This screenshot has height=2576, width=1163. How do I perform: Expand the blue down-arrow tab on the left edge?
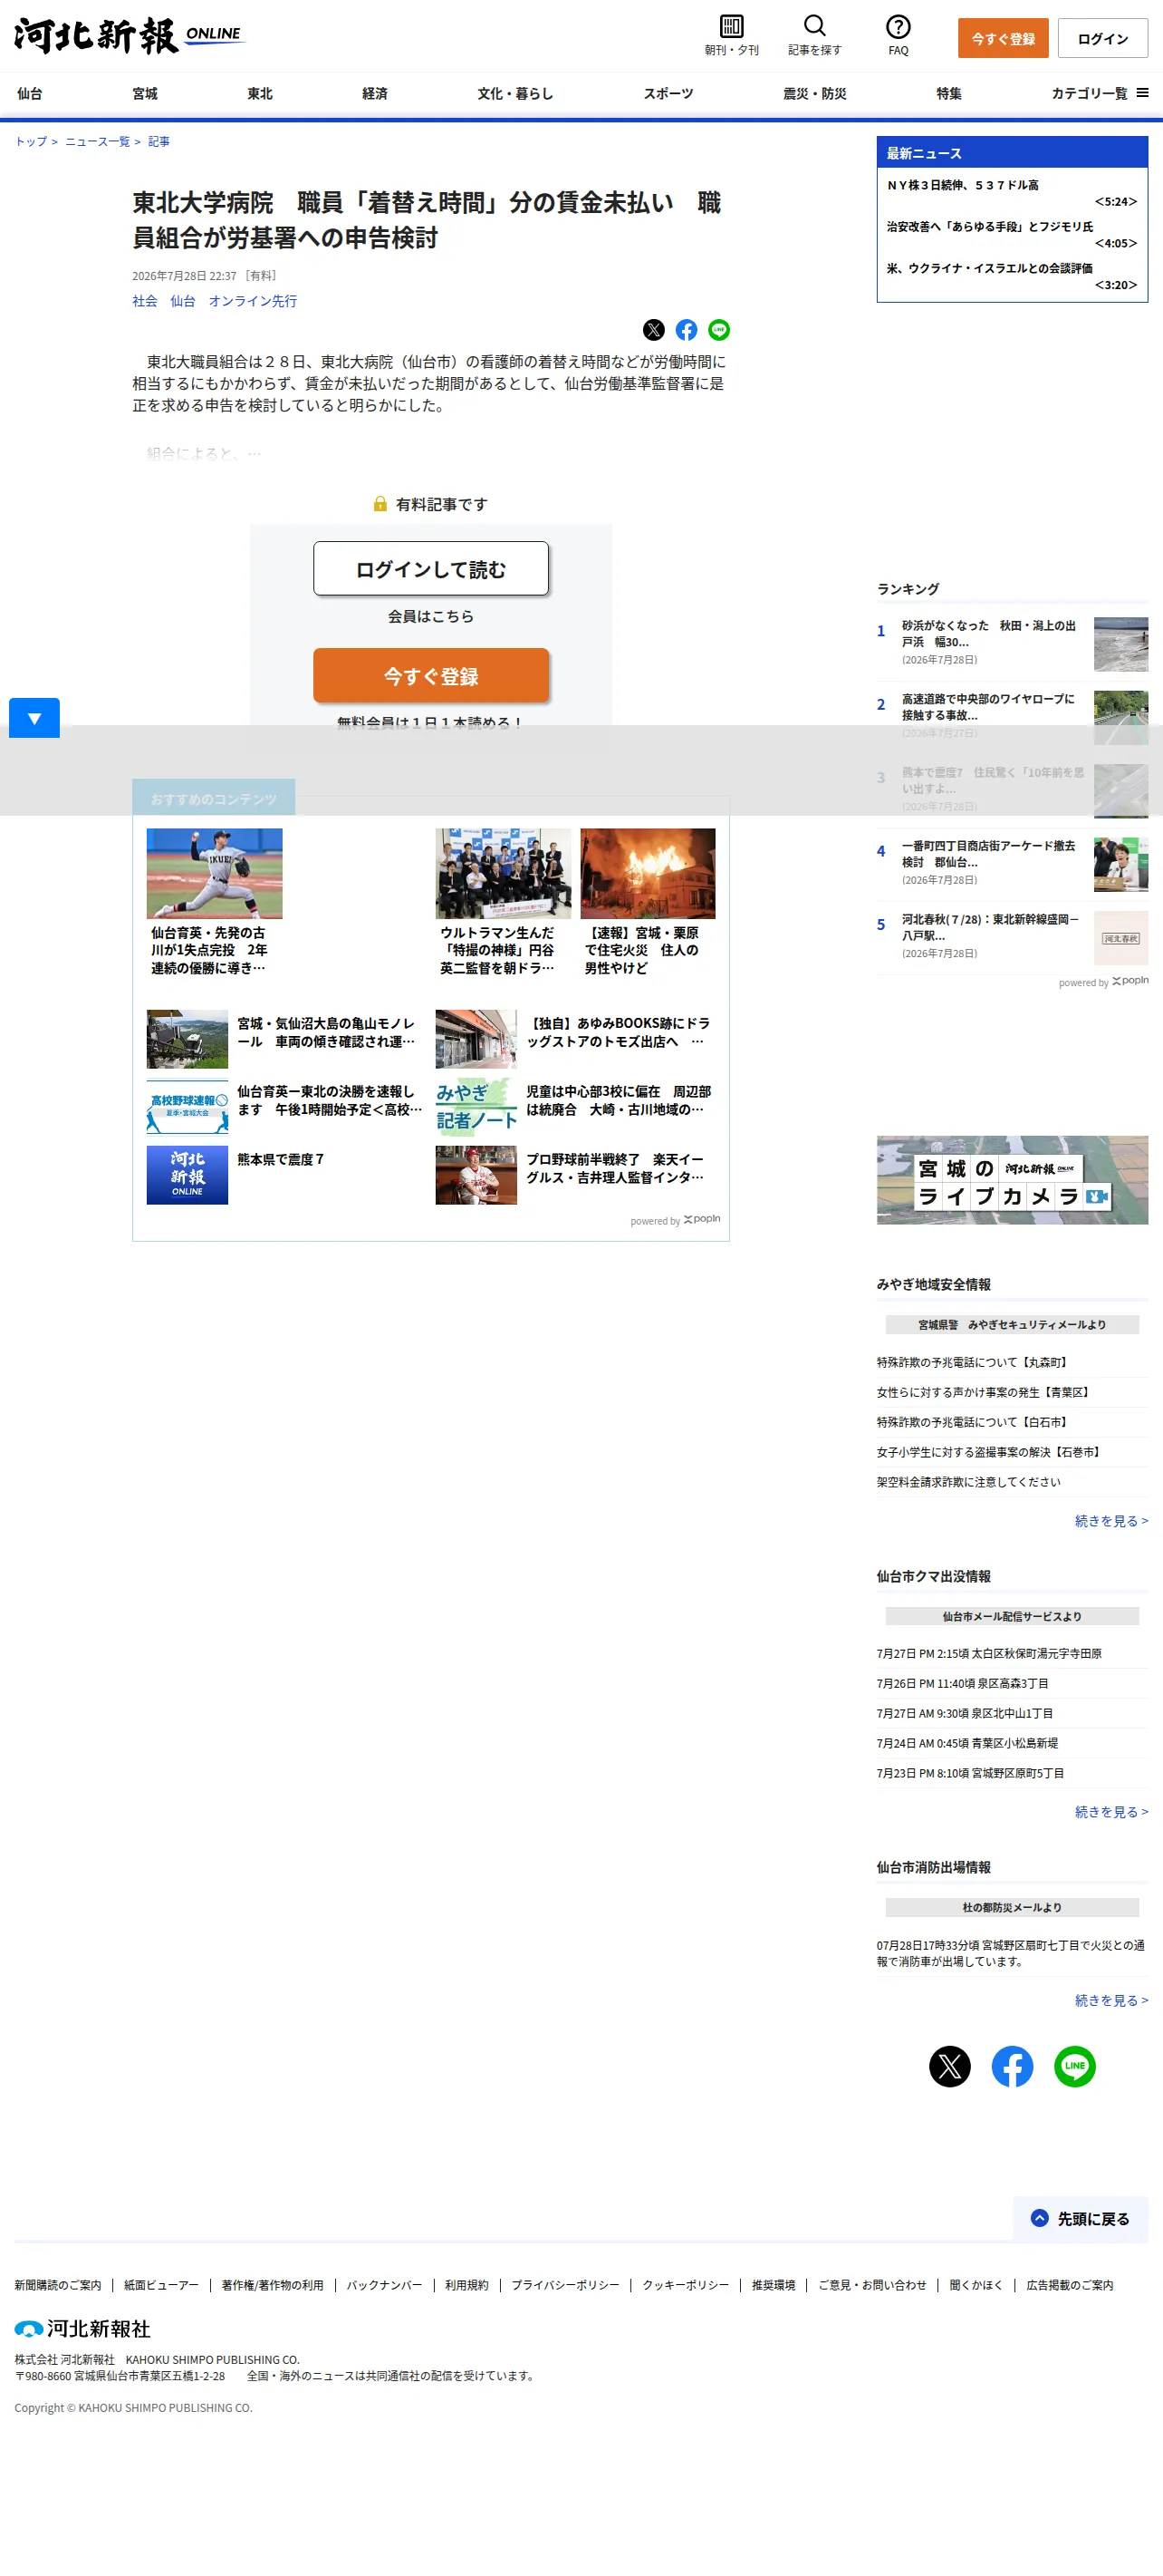pos(34,718)
